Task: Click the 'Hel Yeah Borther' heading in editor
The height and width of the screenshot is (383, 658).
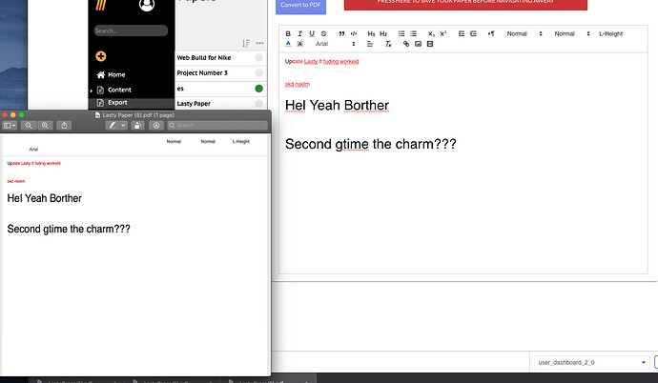Action: [x=337, y=105]
